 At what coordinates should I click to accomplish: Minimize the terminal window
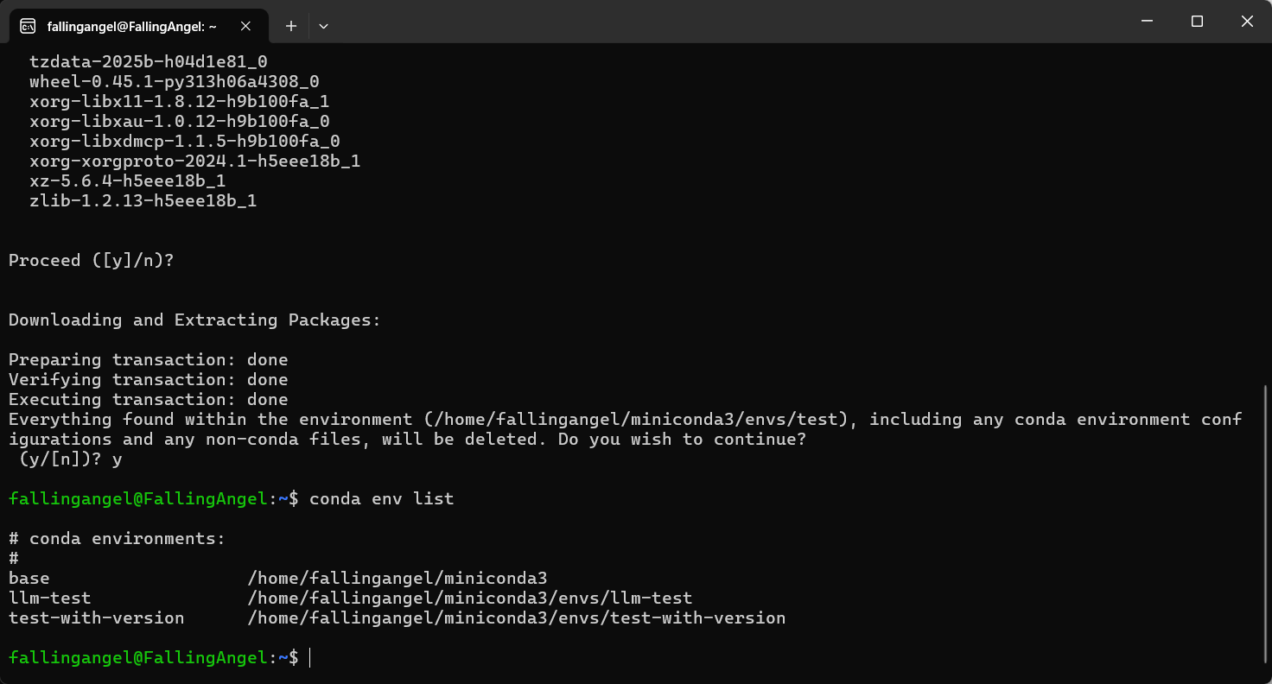pyautogui.click(x=1147, y=22)
